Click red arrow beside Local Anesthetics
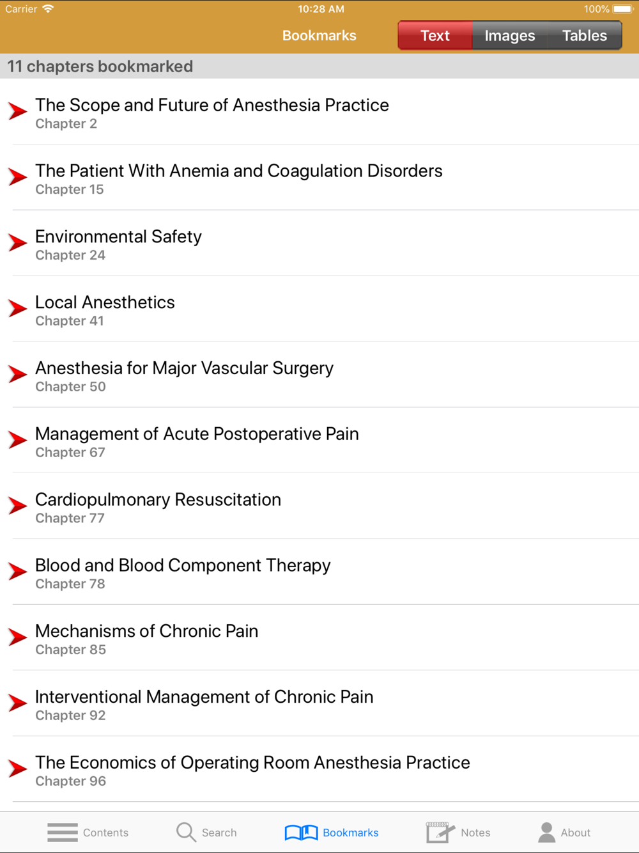 (x=18, y=308)
